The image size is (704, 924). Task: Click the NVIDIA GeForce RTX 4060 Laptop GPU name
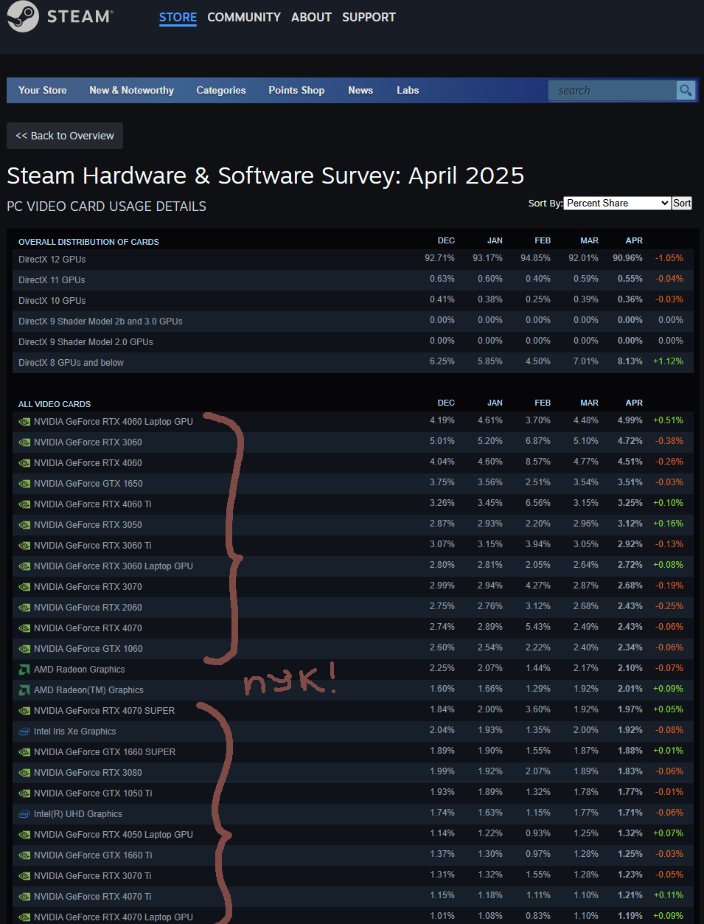pyautogui.click(x=114, y=422)
